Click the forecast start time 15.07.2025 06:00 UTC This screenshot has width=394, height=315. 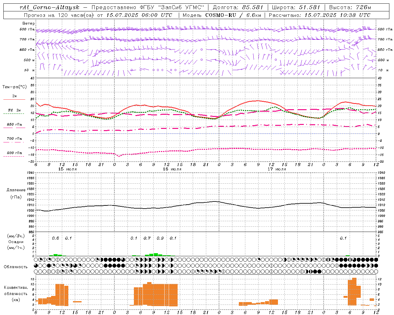139,15
